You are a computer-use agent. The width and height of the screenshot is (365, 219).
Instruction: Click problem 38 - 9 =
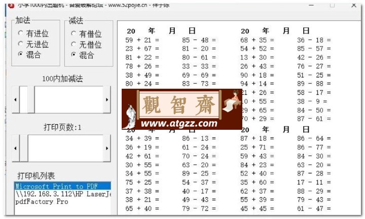pyautogui.click(x=312, y=101)
